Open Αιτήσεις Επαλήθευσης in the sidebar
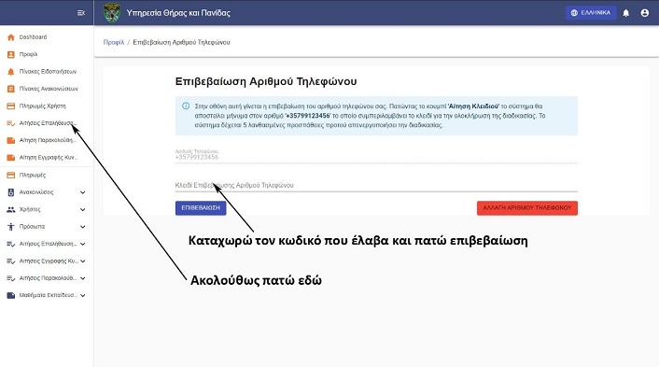 [47, 123]
